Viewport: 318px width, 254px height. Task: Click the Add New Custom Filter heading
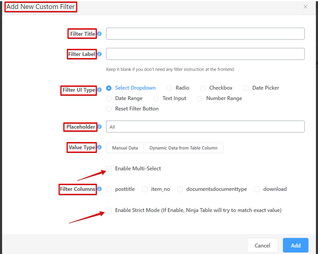click(x=40, y=7)
